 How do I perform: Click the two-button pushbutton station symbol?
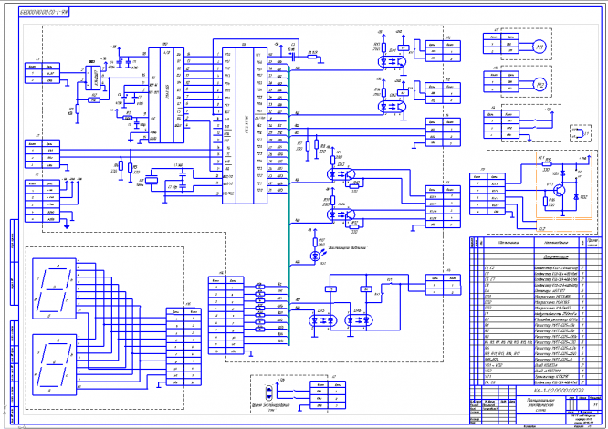268,392
